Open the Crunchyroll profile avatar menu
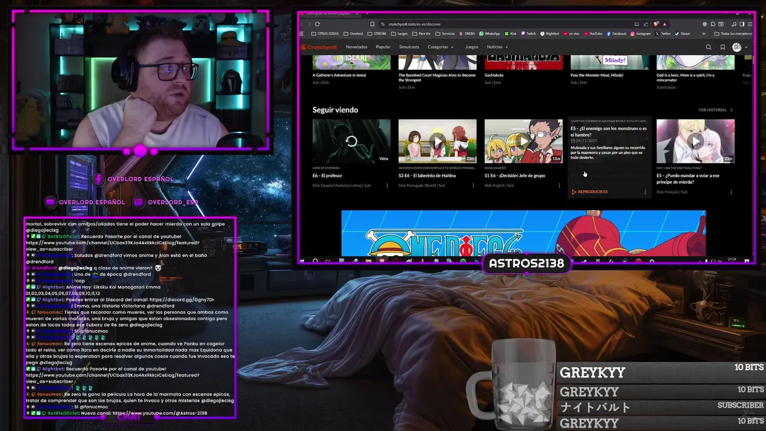 click(x=739, y=47)
